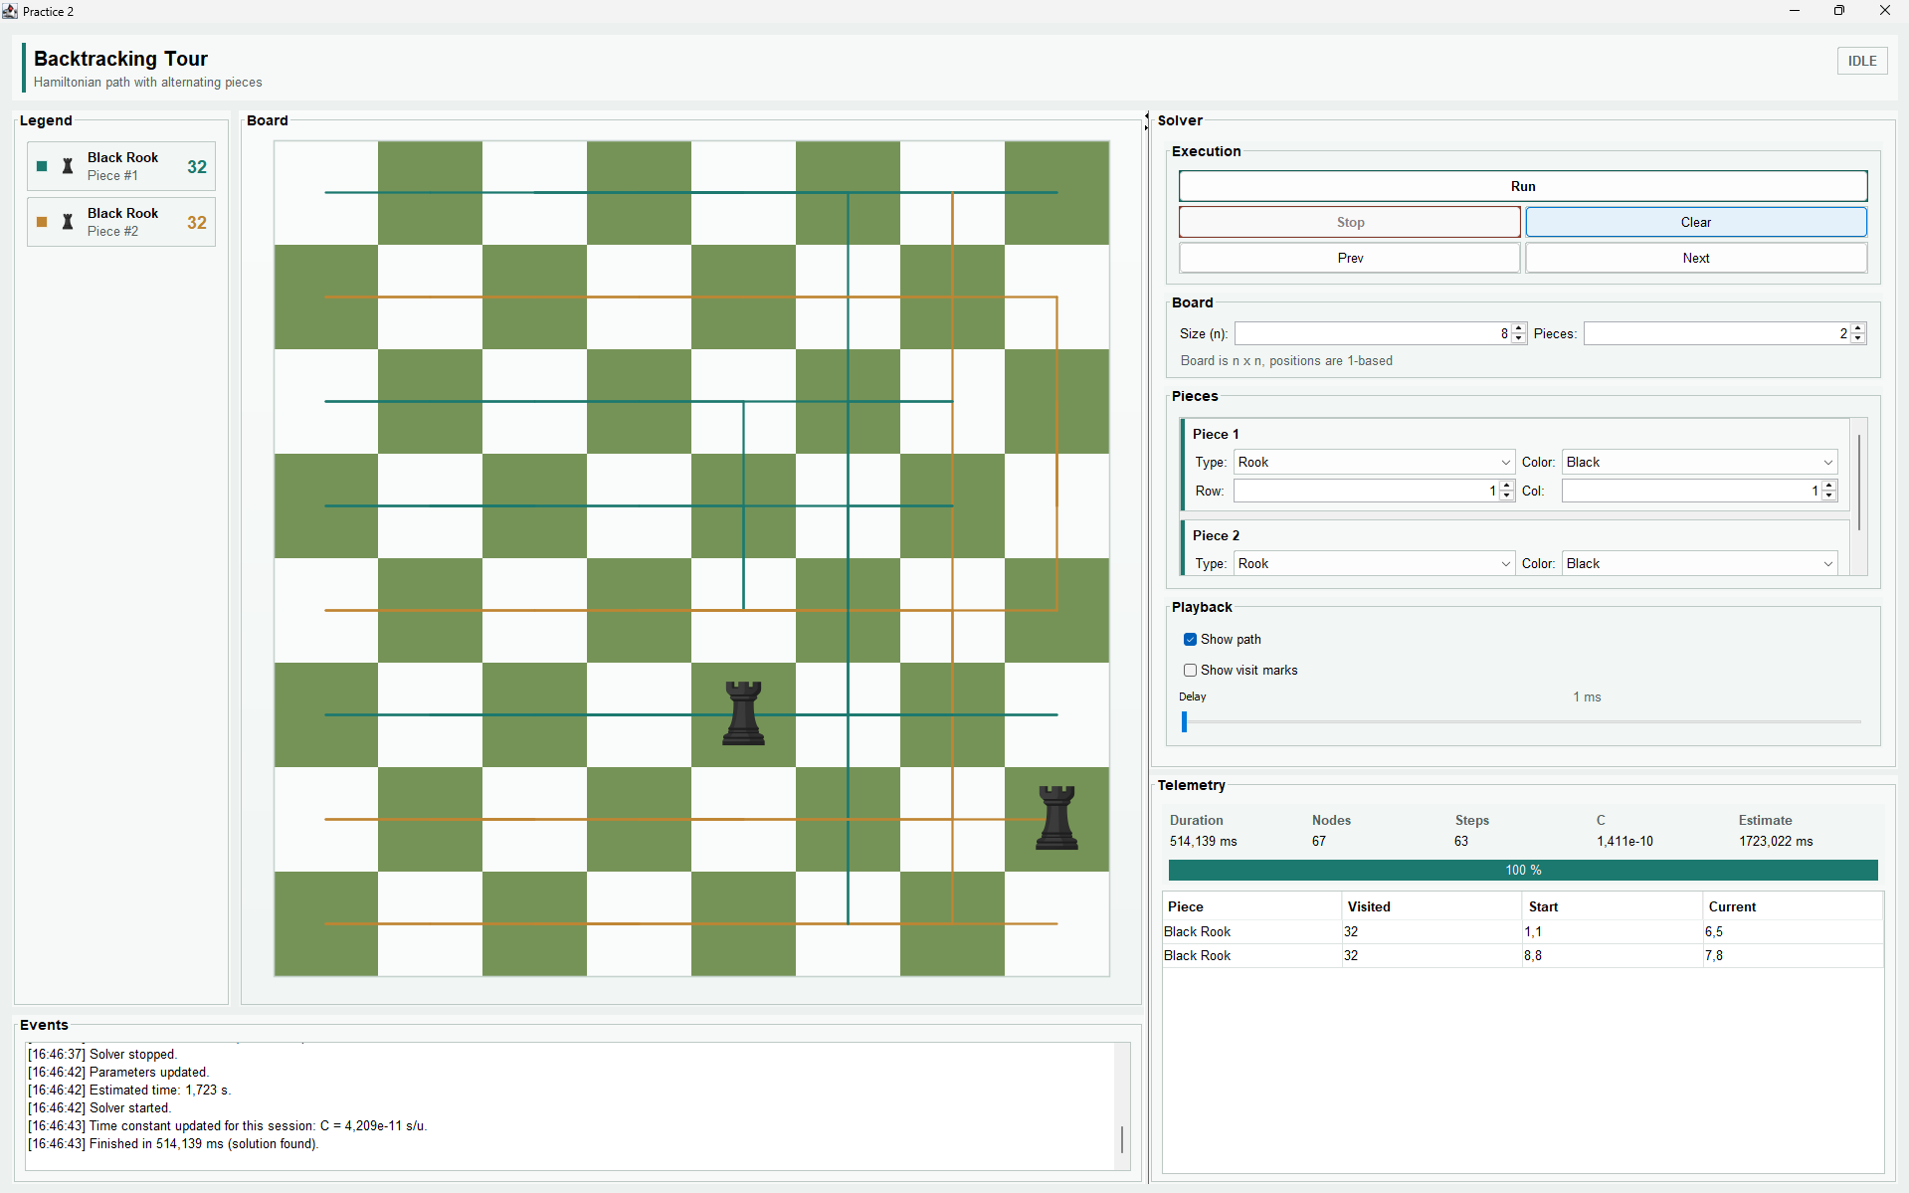
Task: Click the rook icon in the Piece #2 legend entry
Action: point(68,222)
